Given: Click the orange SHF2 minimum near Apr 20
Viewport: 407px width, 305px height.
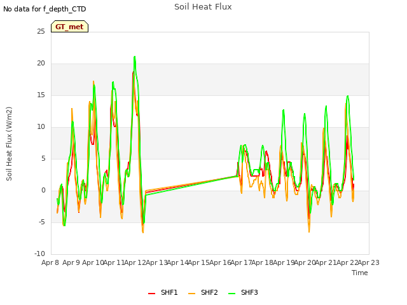Looking at the screenshot, I should tap(309, 231).
